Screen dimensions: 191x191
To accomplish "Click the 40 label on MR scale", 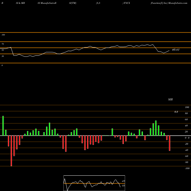I will click(186, 126).
